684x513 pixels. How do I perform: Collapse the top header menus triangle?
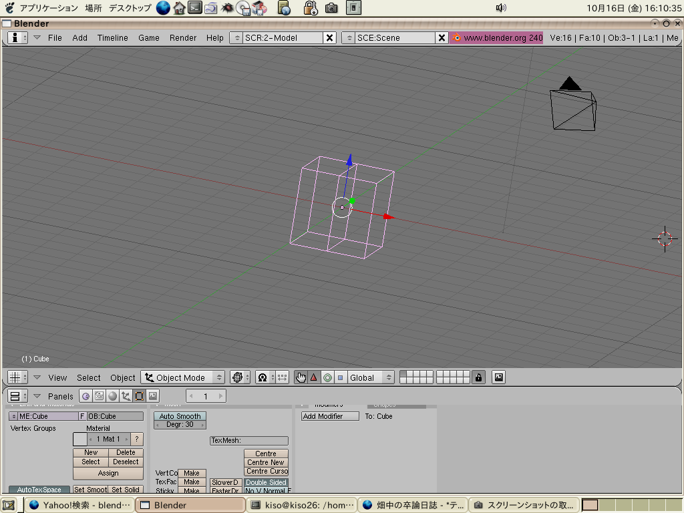click(x=37, y=37)
